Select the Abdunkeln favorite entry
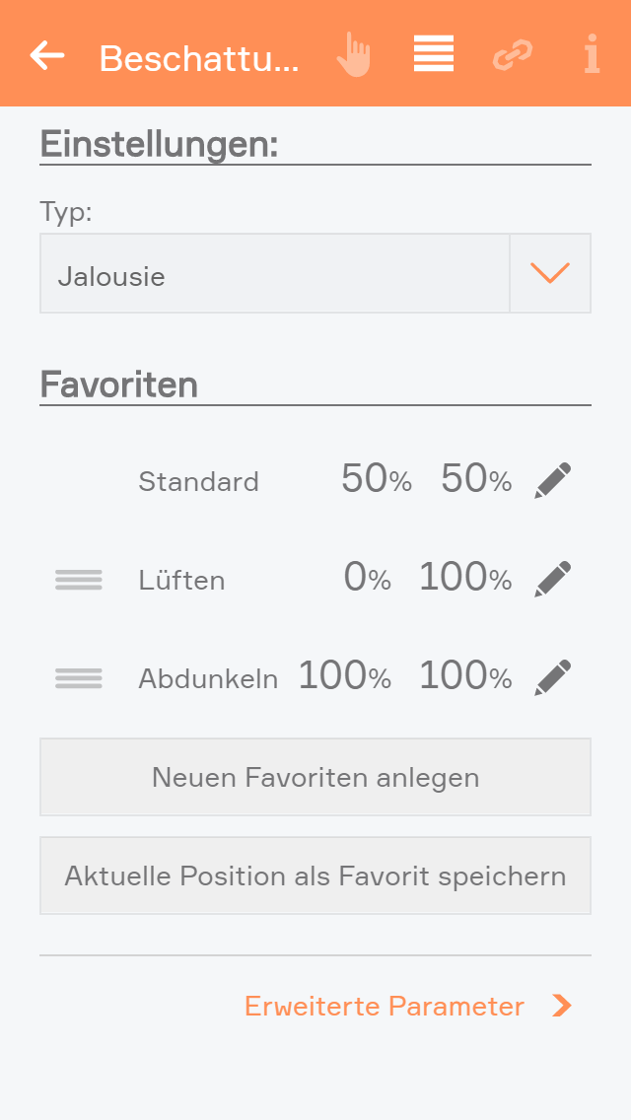Image resolution: width=631 pixels, height=1120 pixels. coord(208,679)
